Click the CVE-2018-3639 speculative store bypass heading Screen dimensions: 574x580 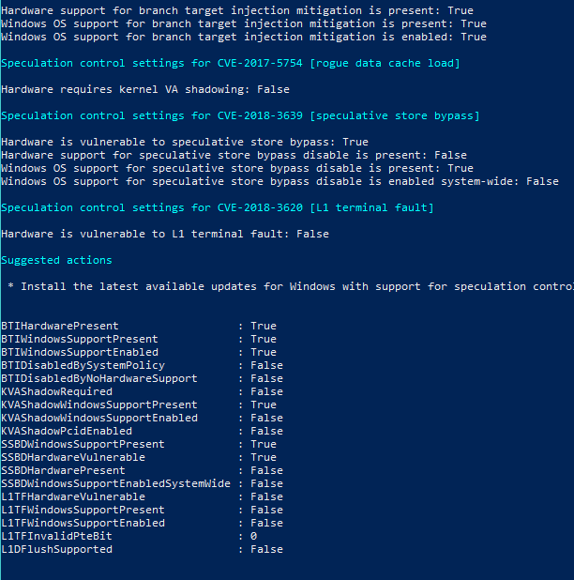coord(240,115)
